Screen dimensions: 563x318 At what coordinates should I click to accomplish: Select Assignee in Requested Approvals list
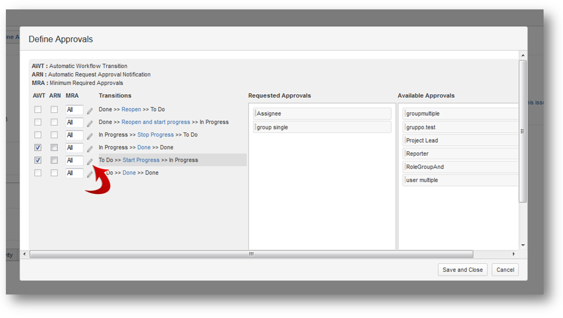point(322,113)
